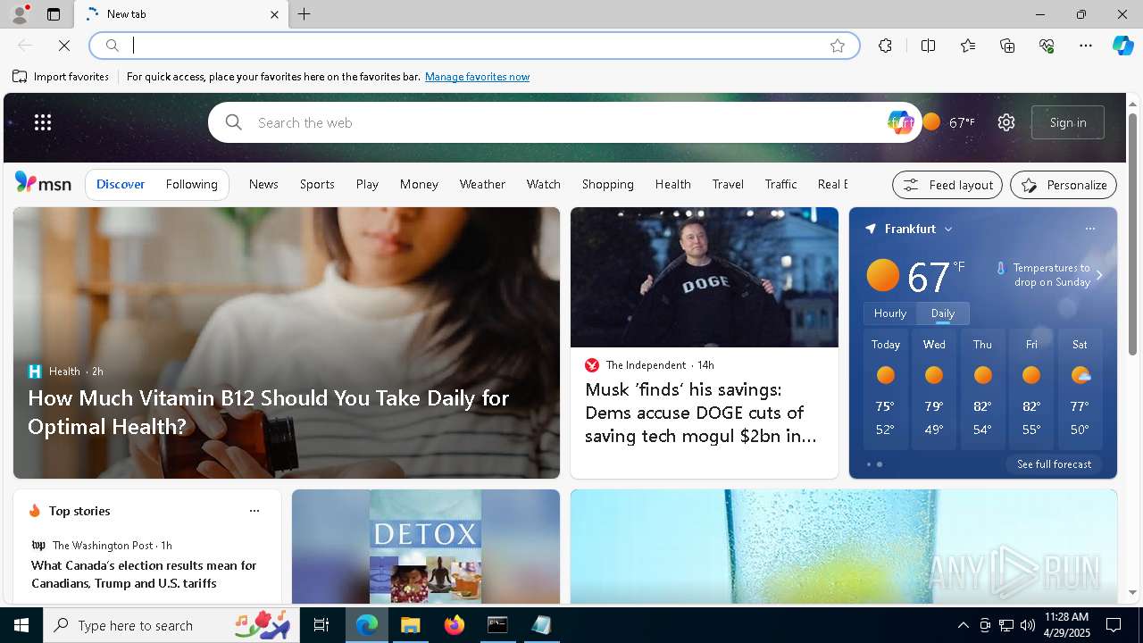Open Canada's election results story
The height and width of the screenshot is (643, 1143).
[x=144, y=574]
